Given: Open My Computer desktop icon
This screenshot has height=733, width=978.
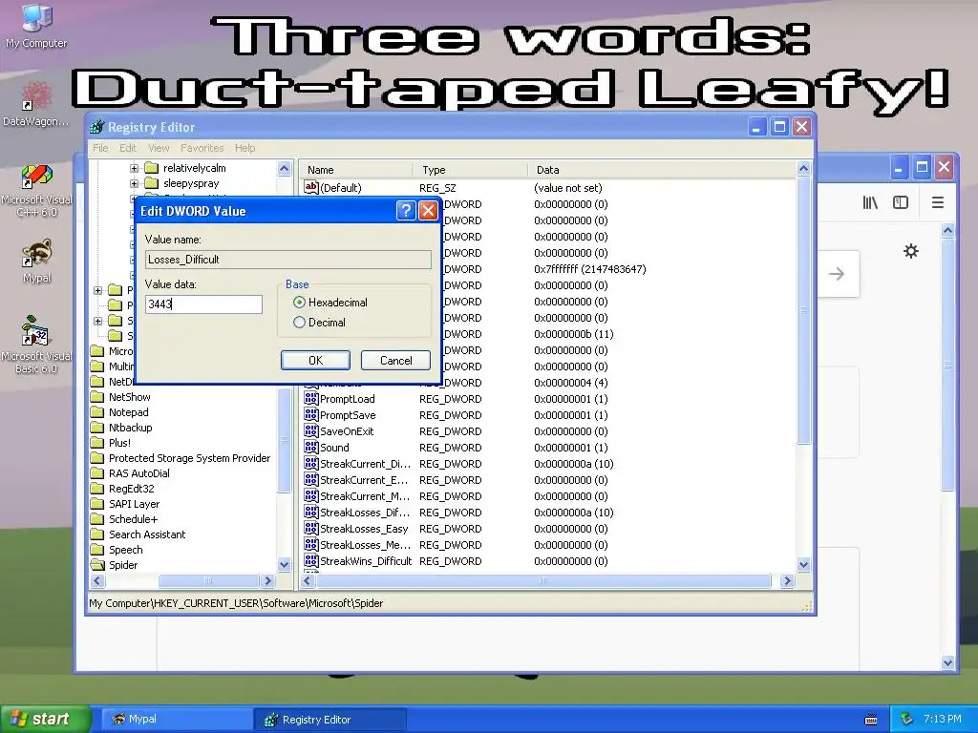Looking at the screenshot, I should [x=36, y=26].
